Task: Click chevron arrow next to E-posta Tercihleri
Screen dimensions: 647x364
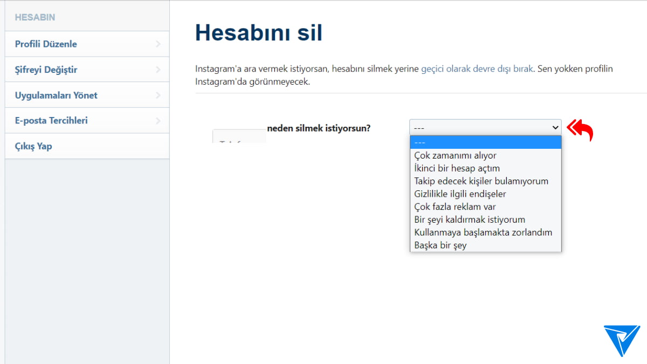Action: click(158, 121)
